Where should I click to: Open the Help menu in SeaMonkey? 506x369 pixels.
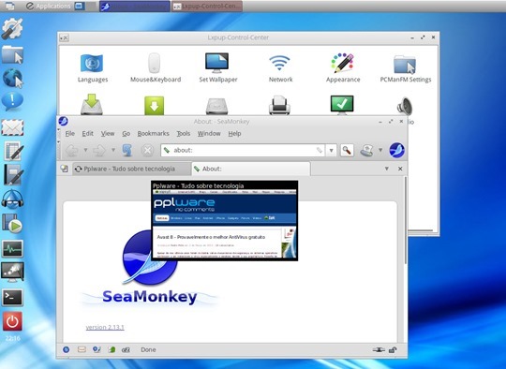click(x=234, y=134)
